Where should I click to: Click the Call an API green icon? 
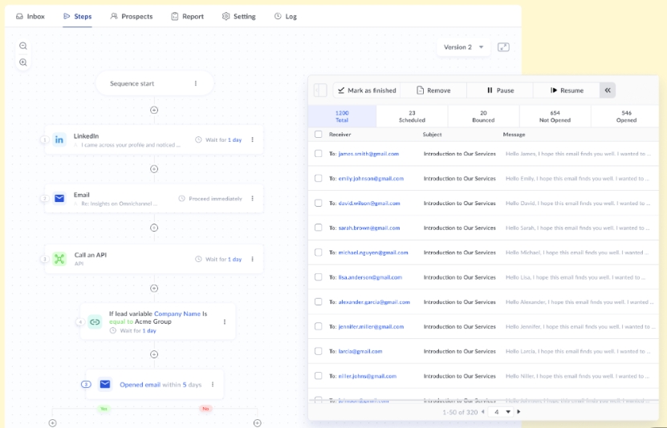click(x=59, y=259)
